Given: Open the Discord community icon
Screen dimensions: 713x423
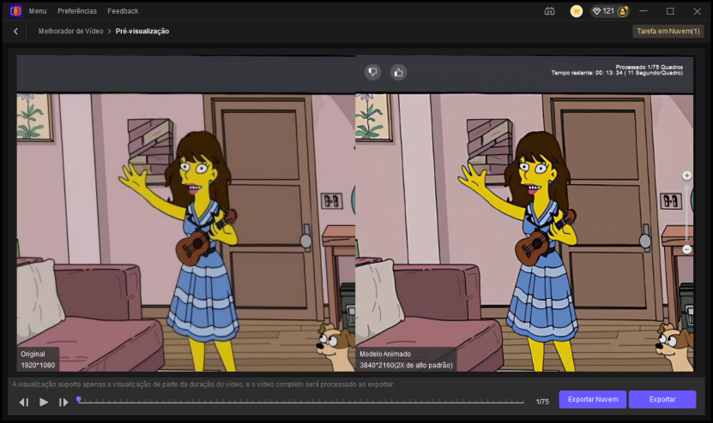Looking at the screenshot, I should 549,11.
